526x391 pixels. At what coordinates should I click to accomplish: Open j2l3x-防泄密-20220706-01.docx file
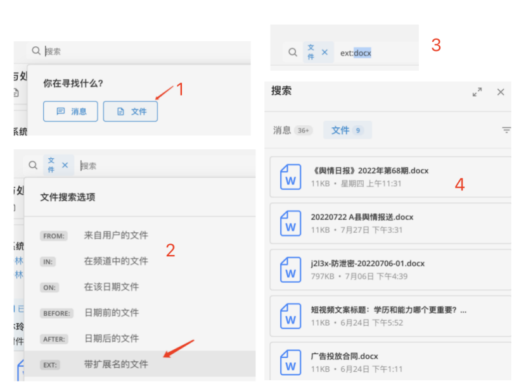coord(368,263)
